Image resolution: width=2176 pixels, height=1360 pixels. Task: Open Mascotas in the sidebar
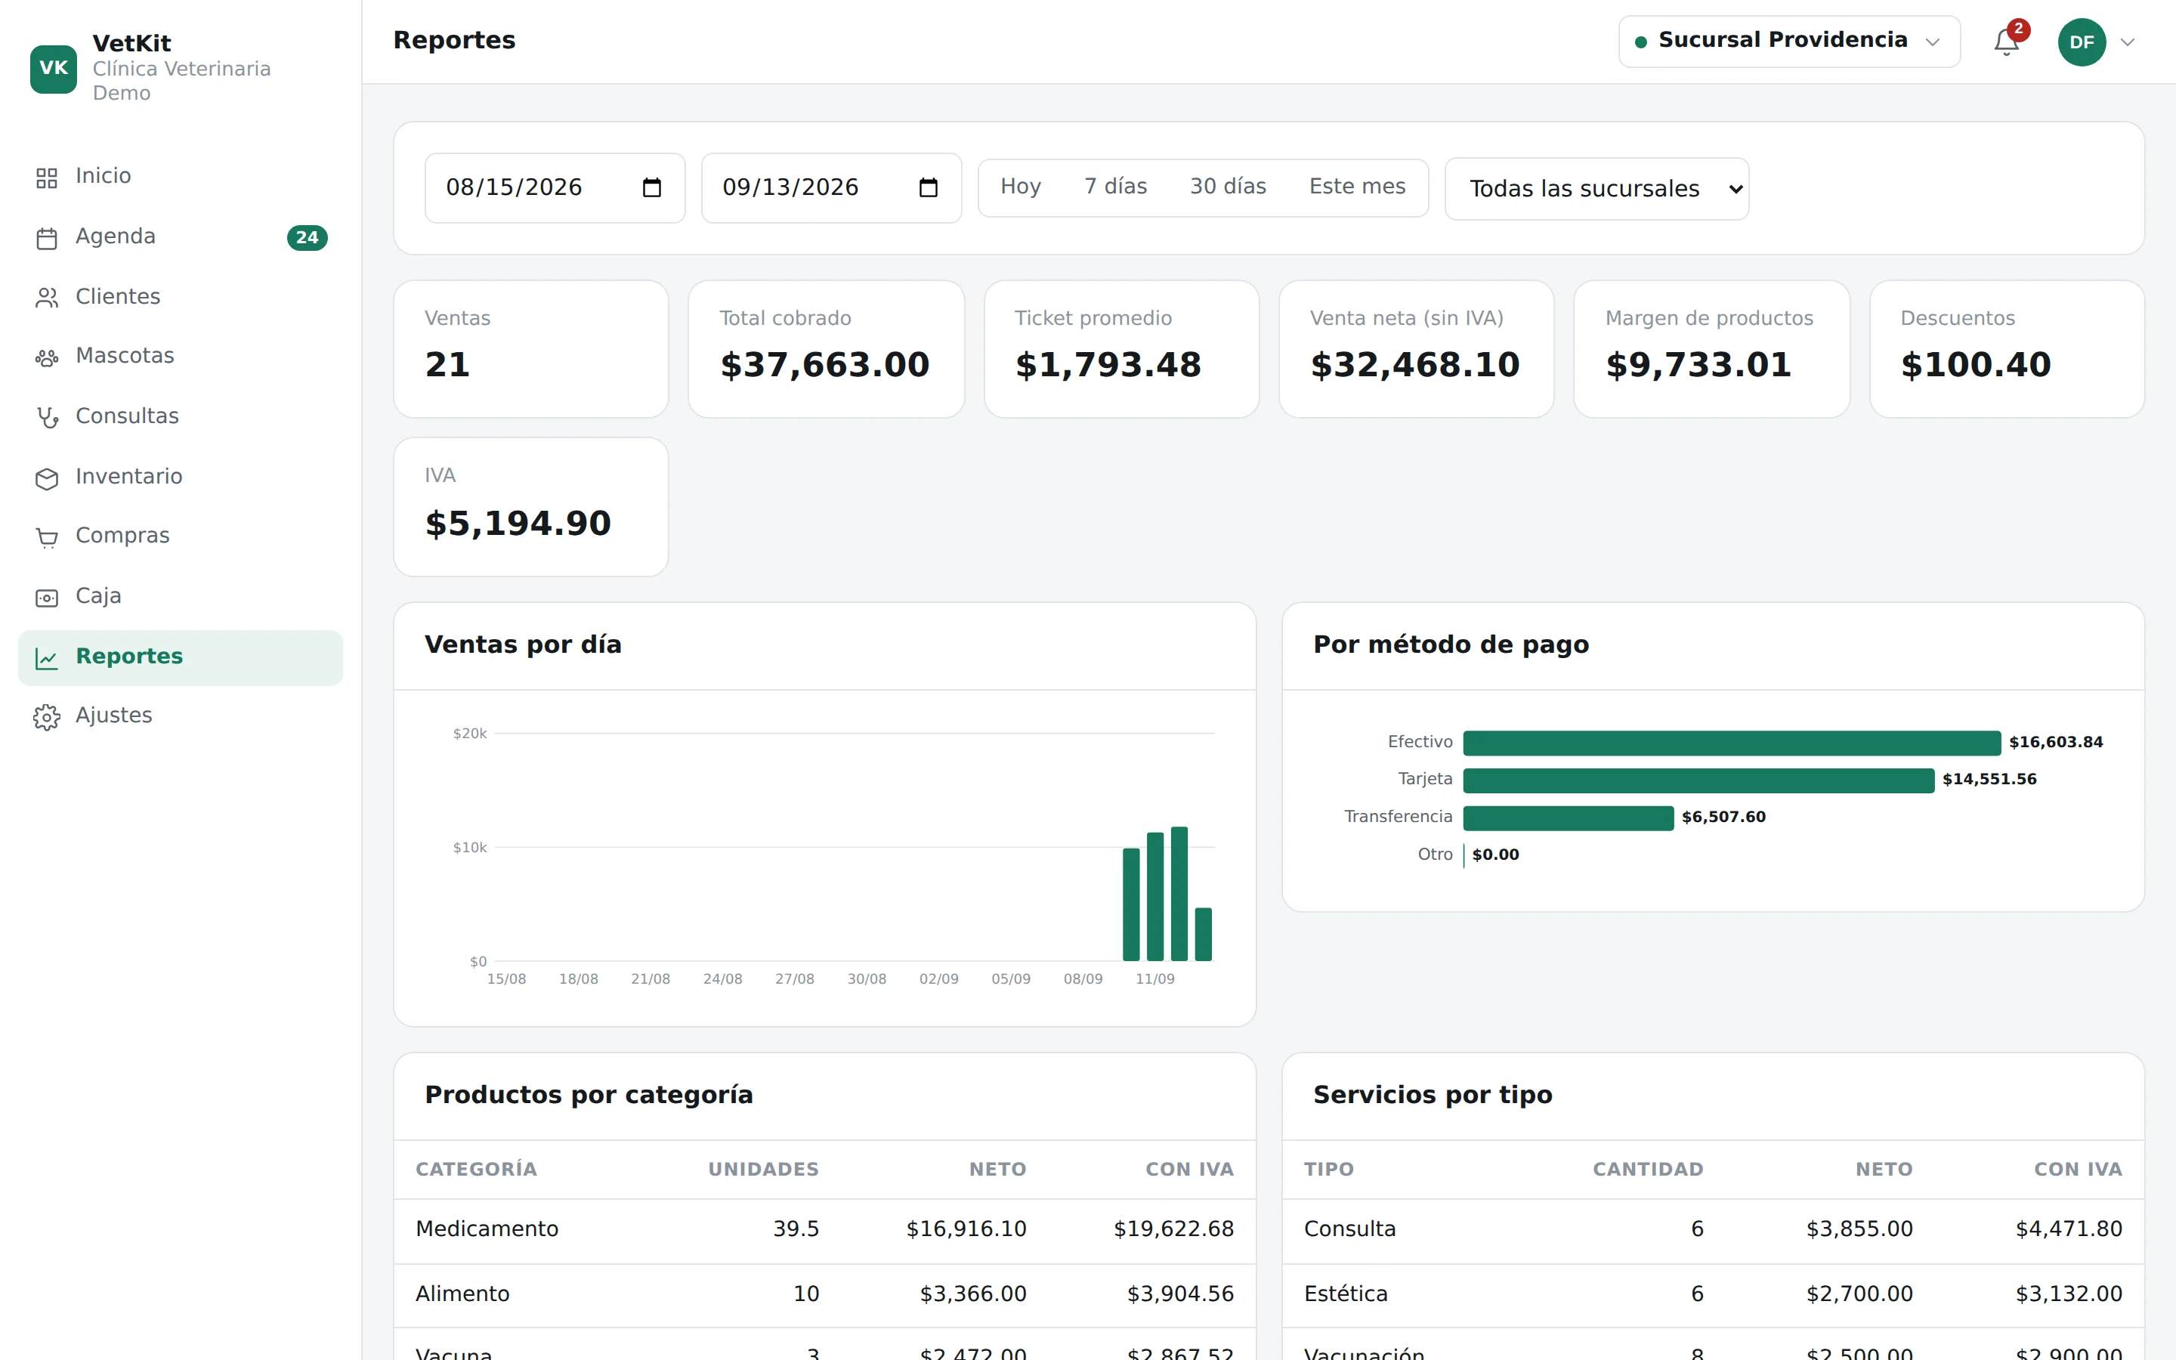180,356
